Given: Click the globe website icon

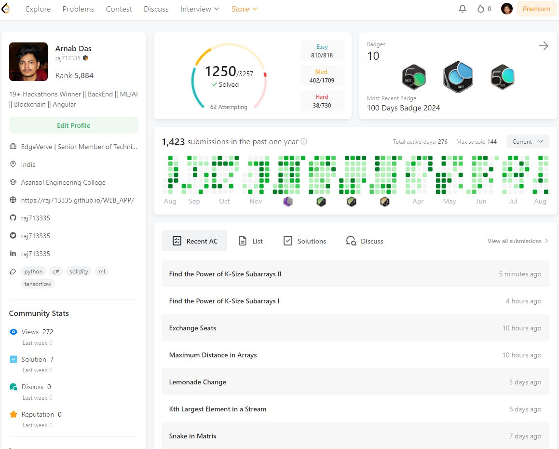Looking at the screenshot, I should 13,200.
